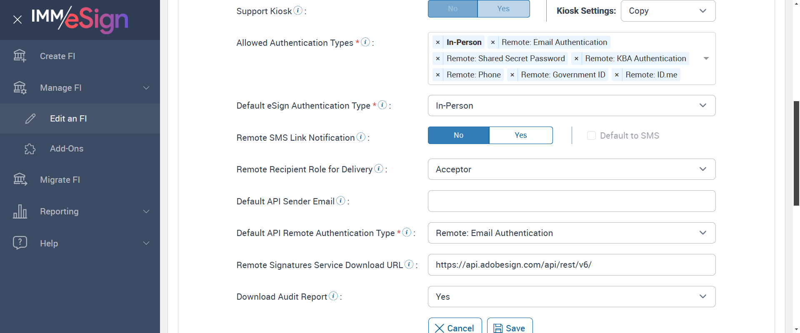Remove the Remote: Phone authentication tag

437,75
